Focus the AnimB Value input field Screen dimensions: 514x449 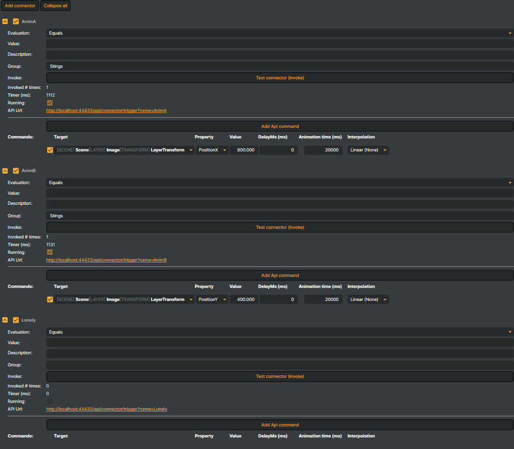tap(280, 193)
